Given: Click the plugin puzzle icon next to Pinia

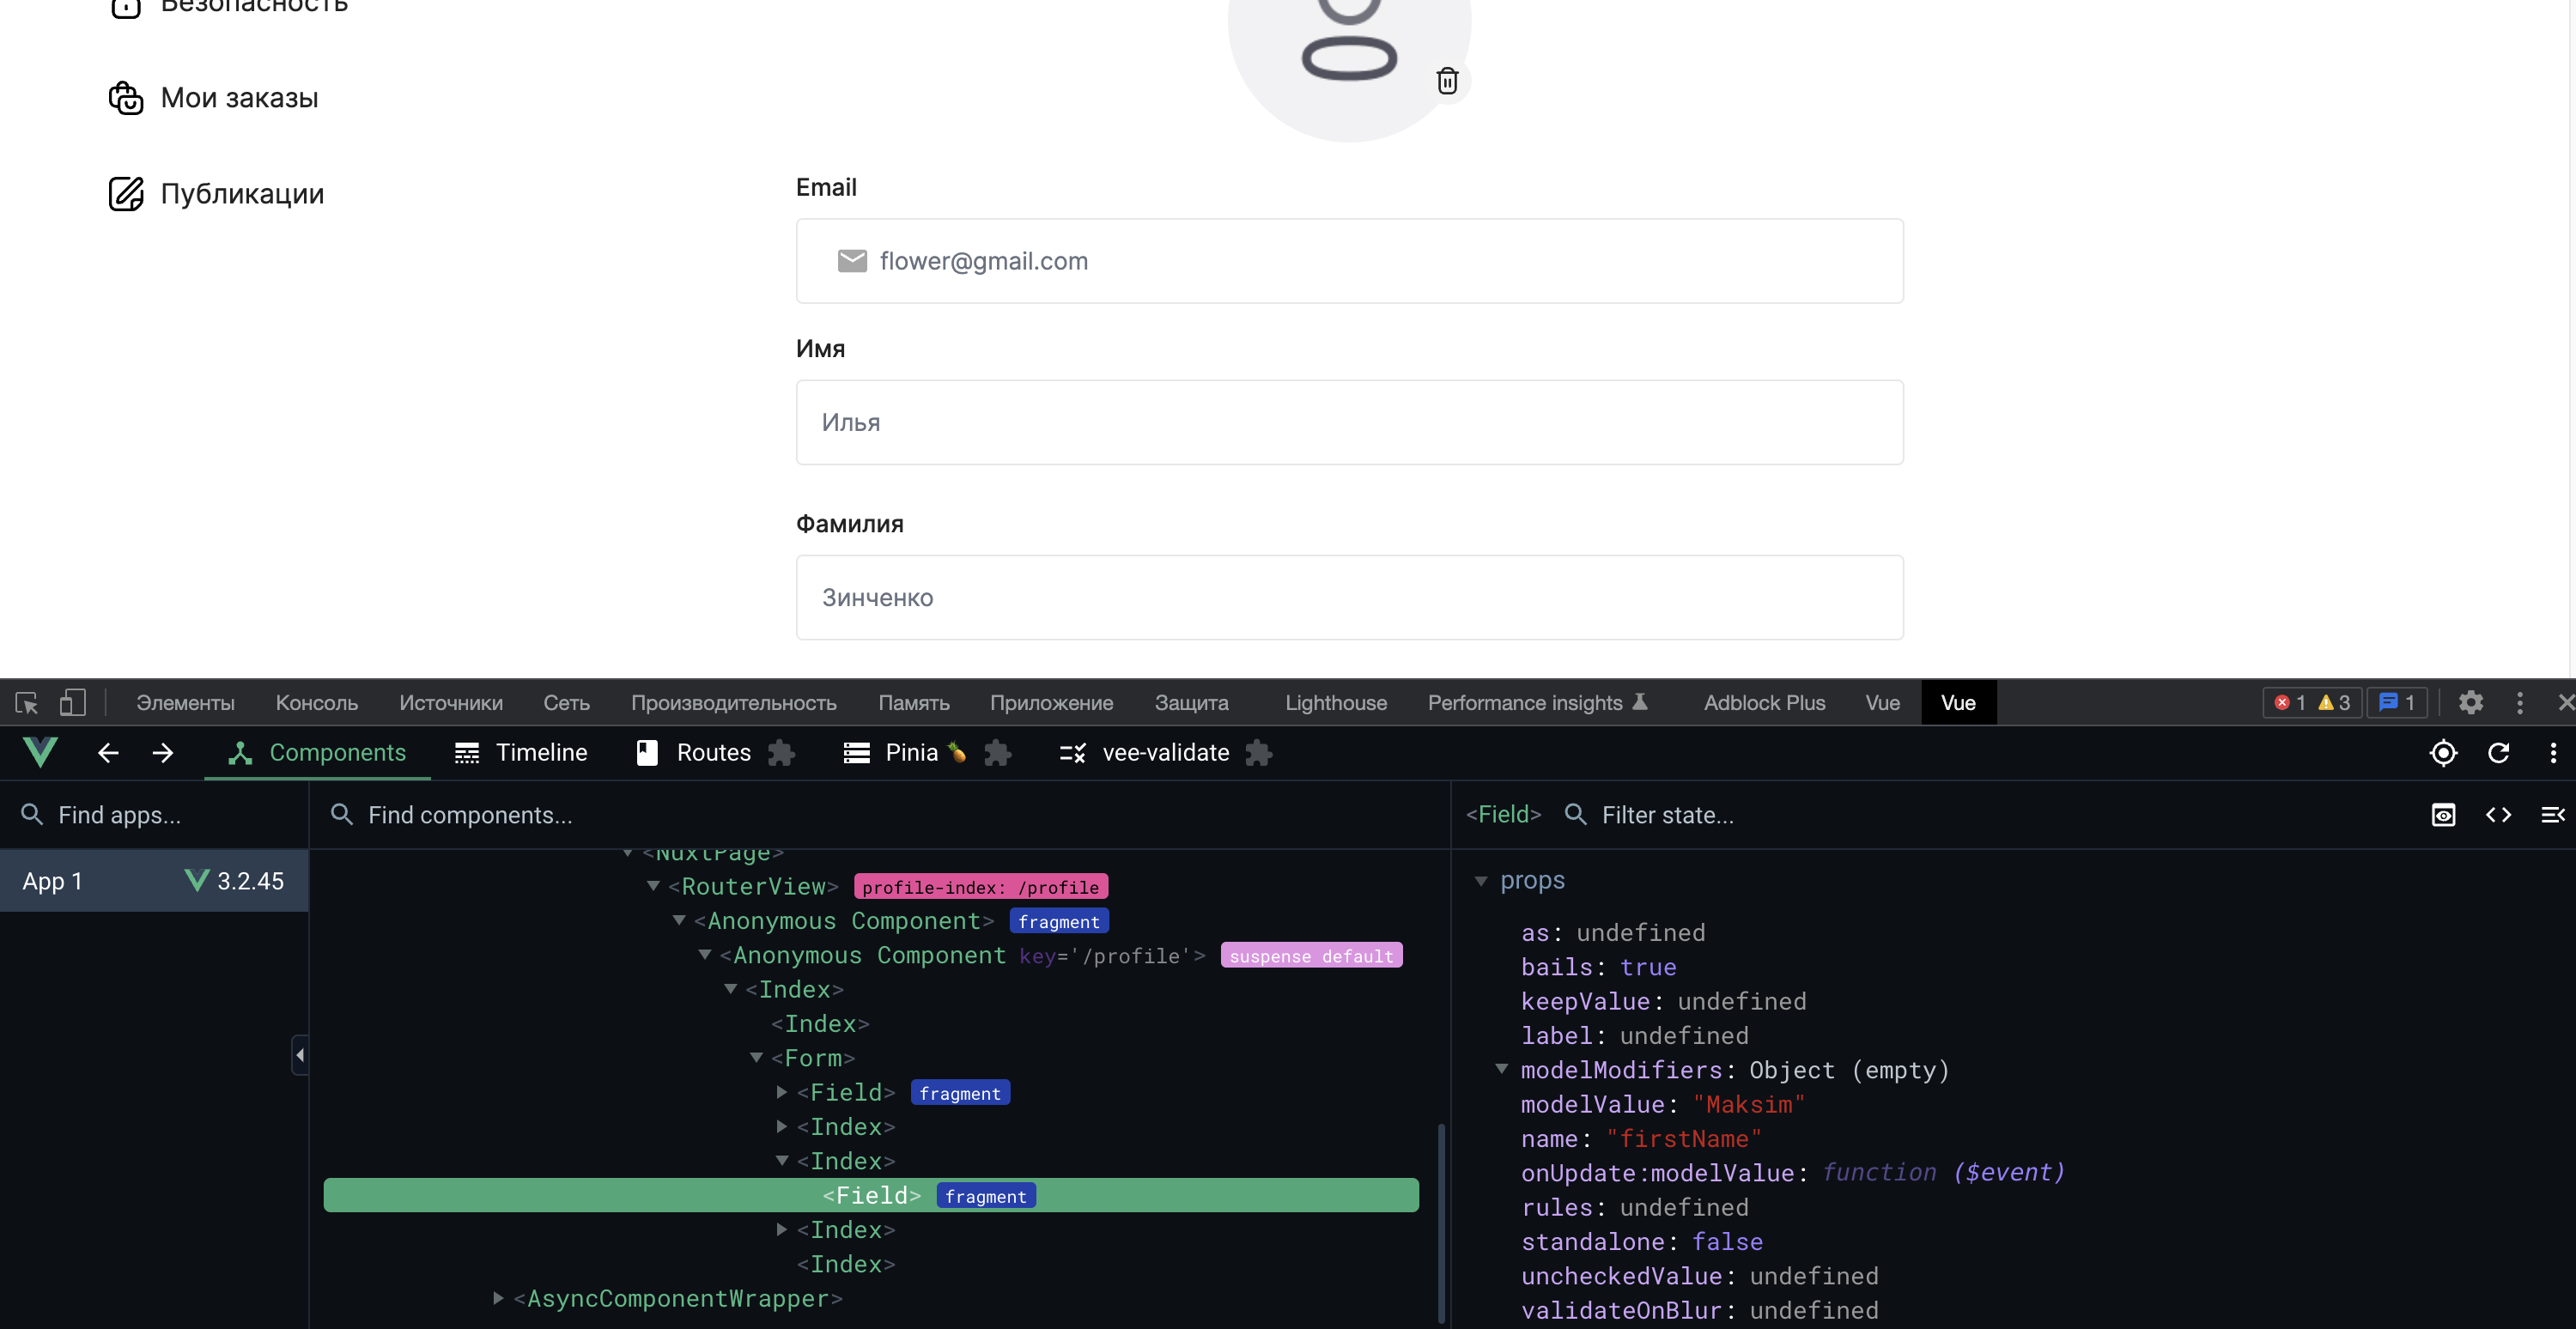Looking at the screenshot, I should [x=997, y=753].
